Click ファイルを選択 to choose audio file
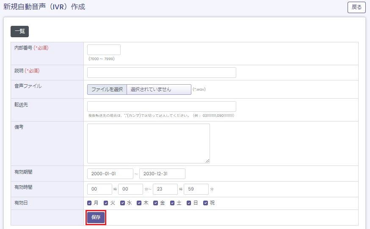The image size is (370, 229). (107, 89)
